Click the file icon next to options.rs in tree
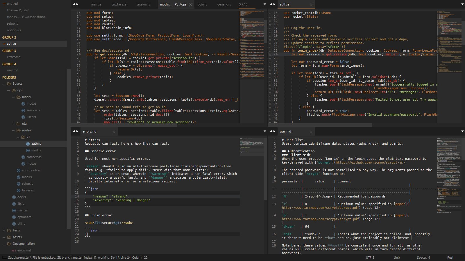 14,217
